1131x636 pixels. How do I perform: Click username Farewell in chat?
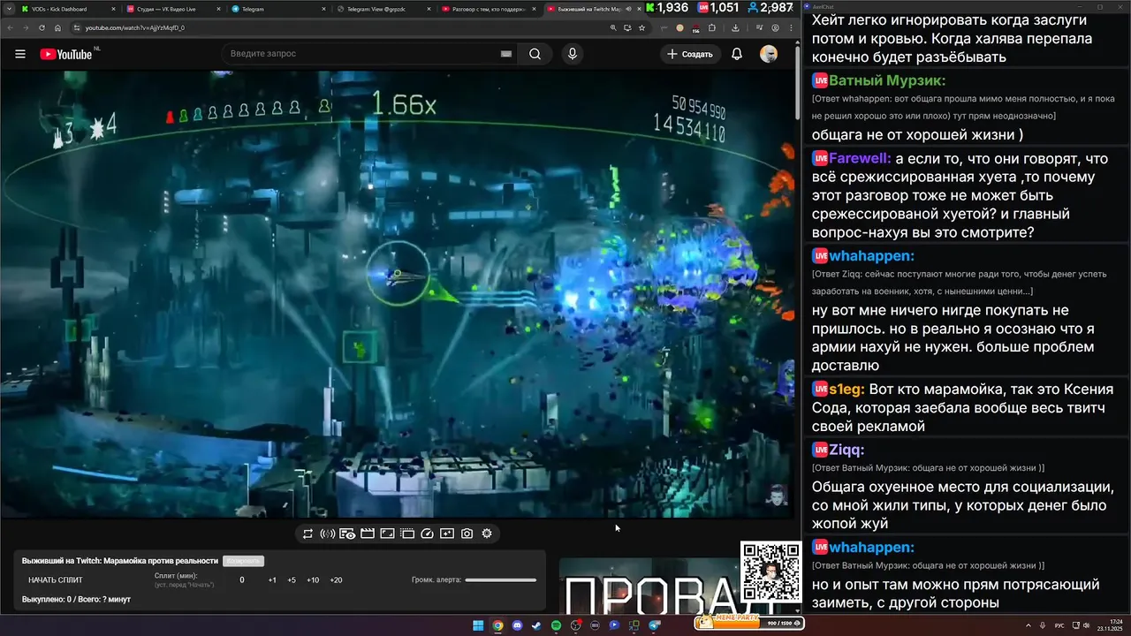pyautogui.click(x=860, y=159)
